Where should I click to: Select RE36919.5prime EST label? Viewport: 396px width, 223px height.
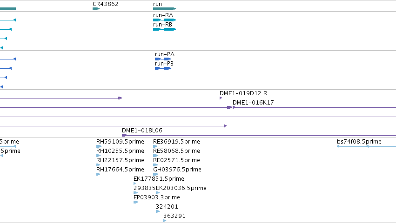(x=176, y=142)
